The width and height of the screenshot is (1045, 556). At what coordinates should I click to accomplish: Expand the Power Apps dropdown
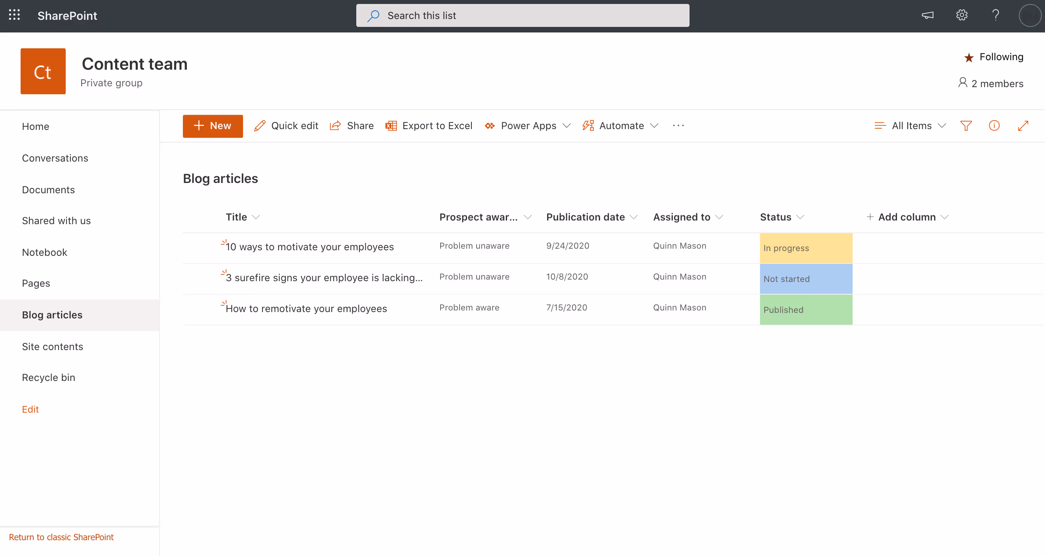567,126
